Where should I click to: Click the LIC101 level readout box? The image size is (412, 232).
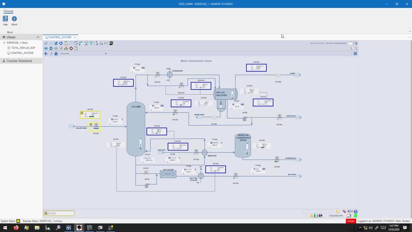click(x=116, y=145)
